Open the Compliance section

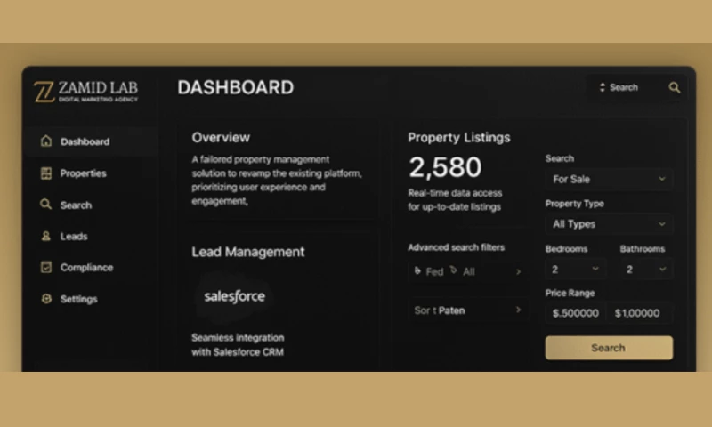pyautogui.click(x=93, y=267)
